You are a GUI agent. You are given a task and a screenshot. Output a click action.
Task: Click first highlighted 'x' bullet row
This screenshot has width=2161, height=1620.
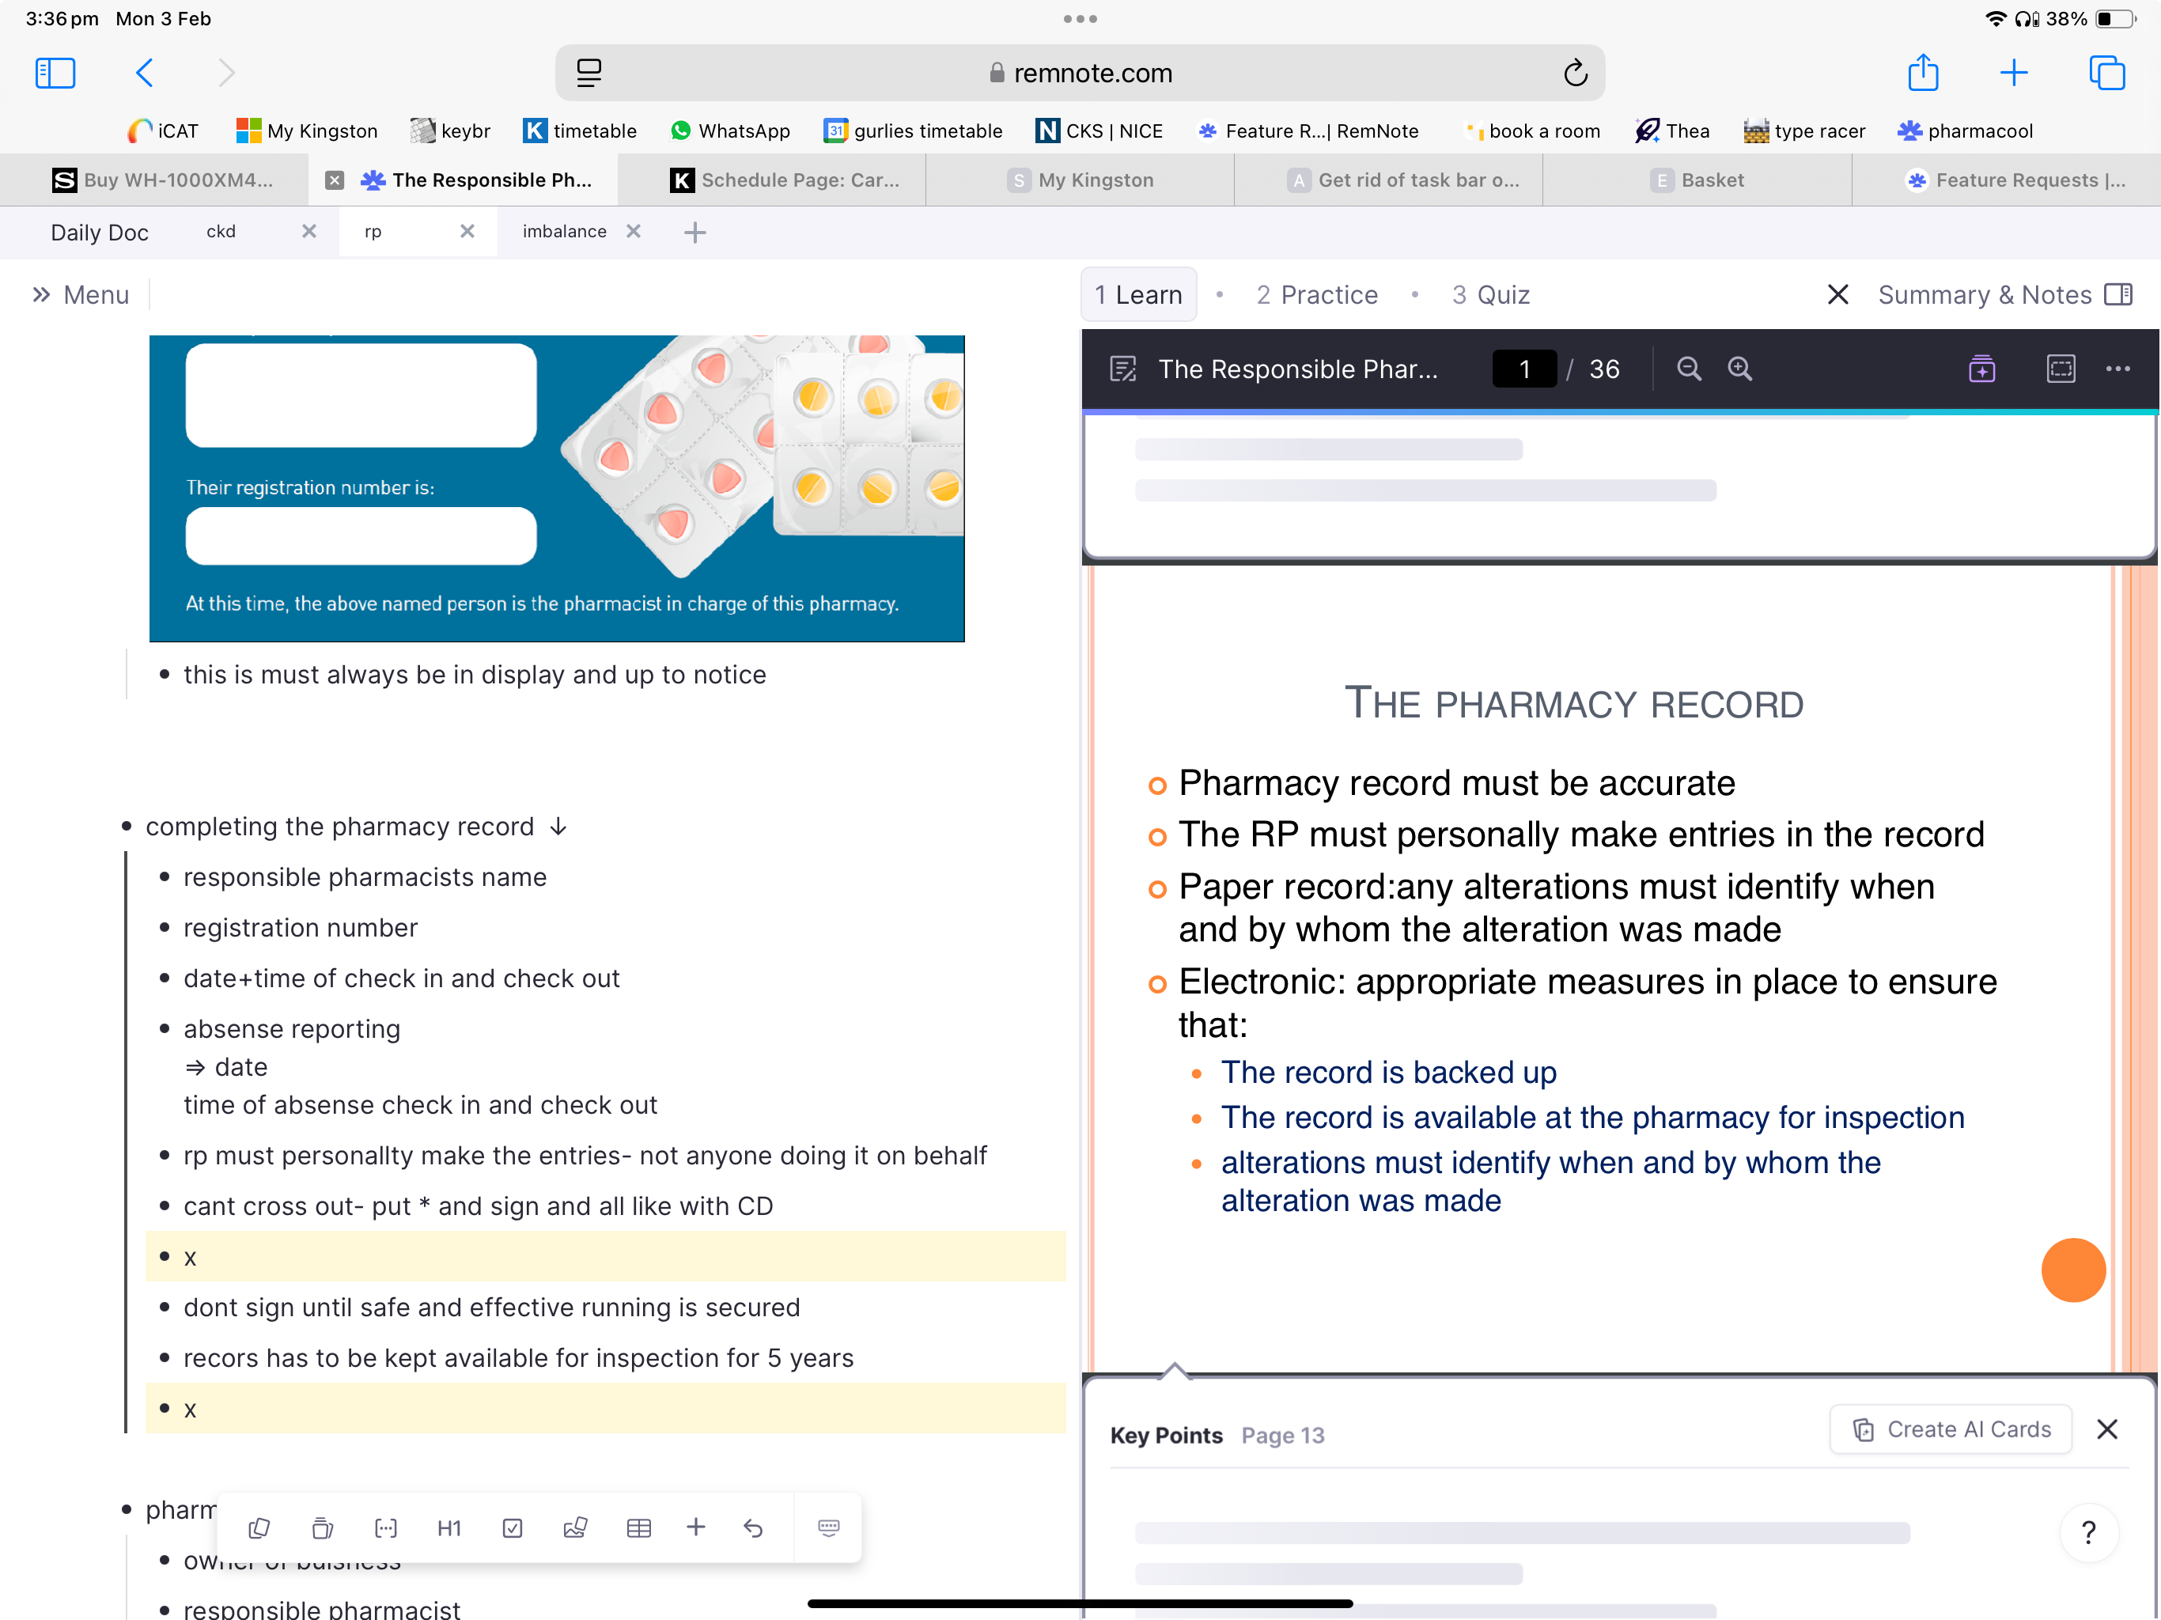[x=605, y=1255]
